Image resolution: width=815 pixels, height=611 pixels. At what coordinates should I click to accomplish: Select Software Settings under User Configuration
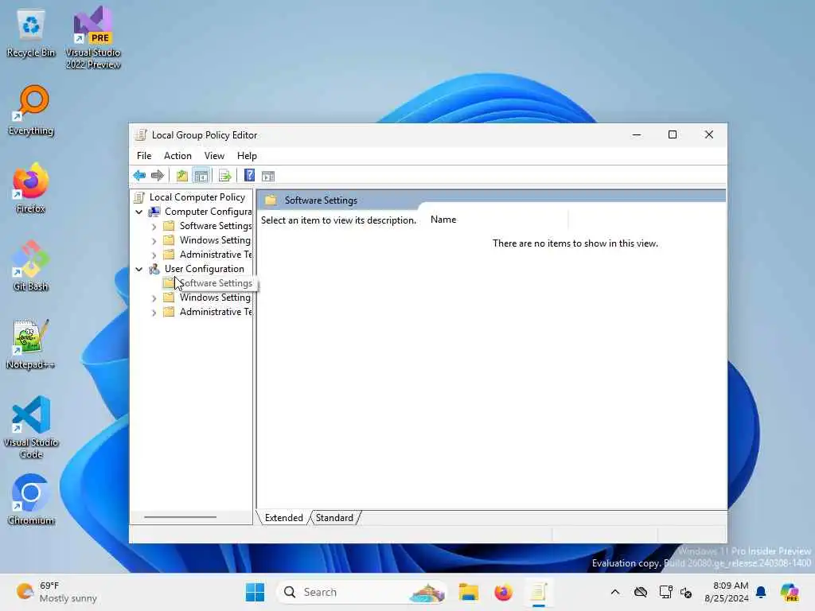(x=216, y=283)
